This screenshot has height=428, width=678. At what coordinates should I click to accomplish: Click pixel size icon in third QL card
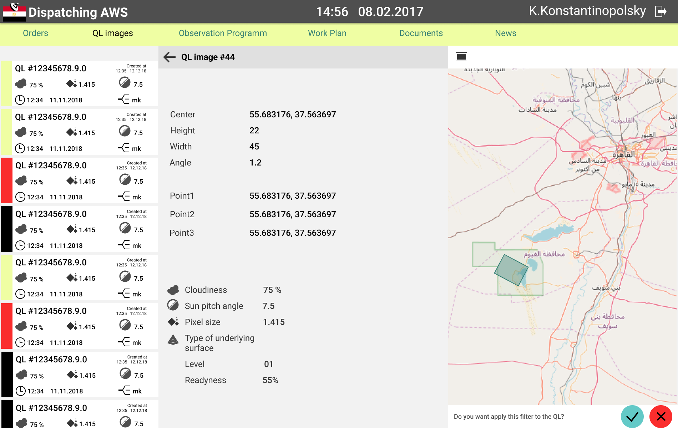tap(72, 180)
